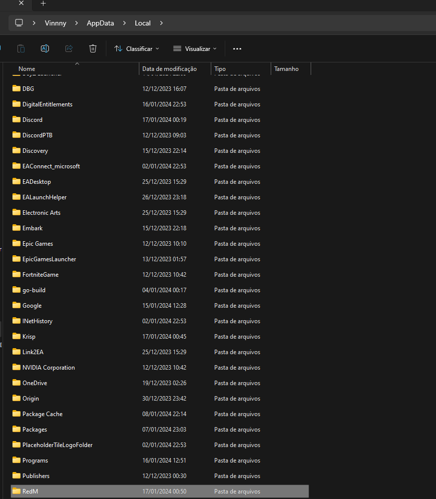The width and height of the screenshot is (436, 499).
Task: Click the Paste clipboard icon
Action: [x=21, y=48]
